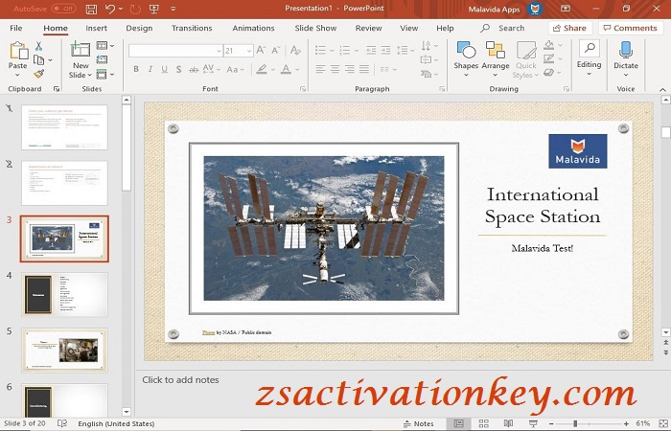Screen dimensions: 671x431
Task: Click English (United States) language
Action: coord(116,423)
